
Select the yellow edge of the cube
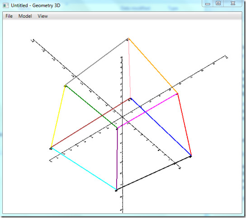(x=58, y=117)
